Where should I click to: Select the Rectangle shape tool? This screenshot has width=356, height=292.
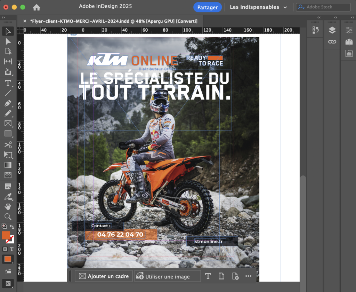pyautogui.click(x=8, y=133)
